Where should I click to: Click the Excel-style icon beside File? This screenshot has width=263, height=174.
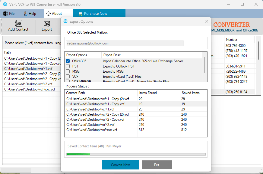pos(6,14)
